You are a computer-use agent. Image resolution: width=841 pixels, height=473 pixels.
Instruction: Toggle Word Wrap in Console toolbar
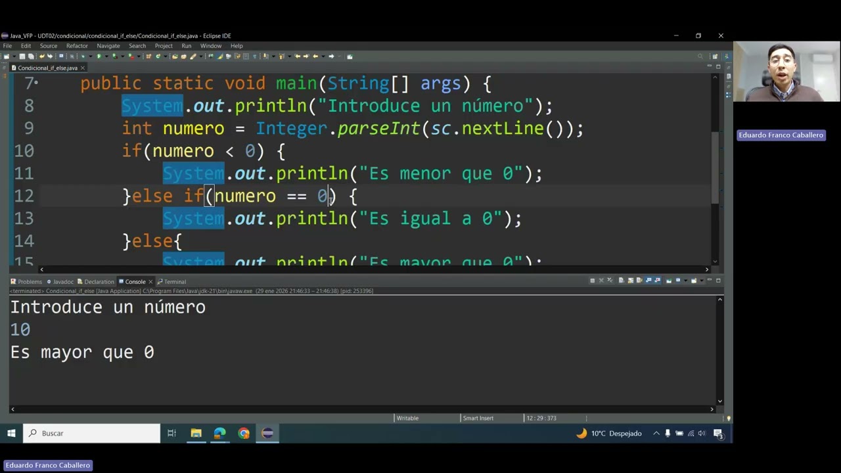pos(639,281)
